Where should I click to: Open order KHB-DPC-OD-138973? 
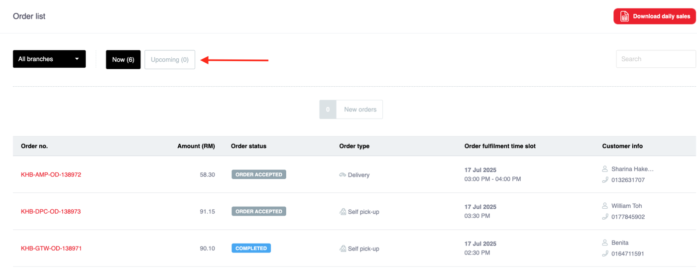pos(51,212)
